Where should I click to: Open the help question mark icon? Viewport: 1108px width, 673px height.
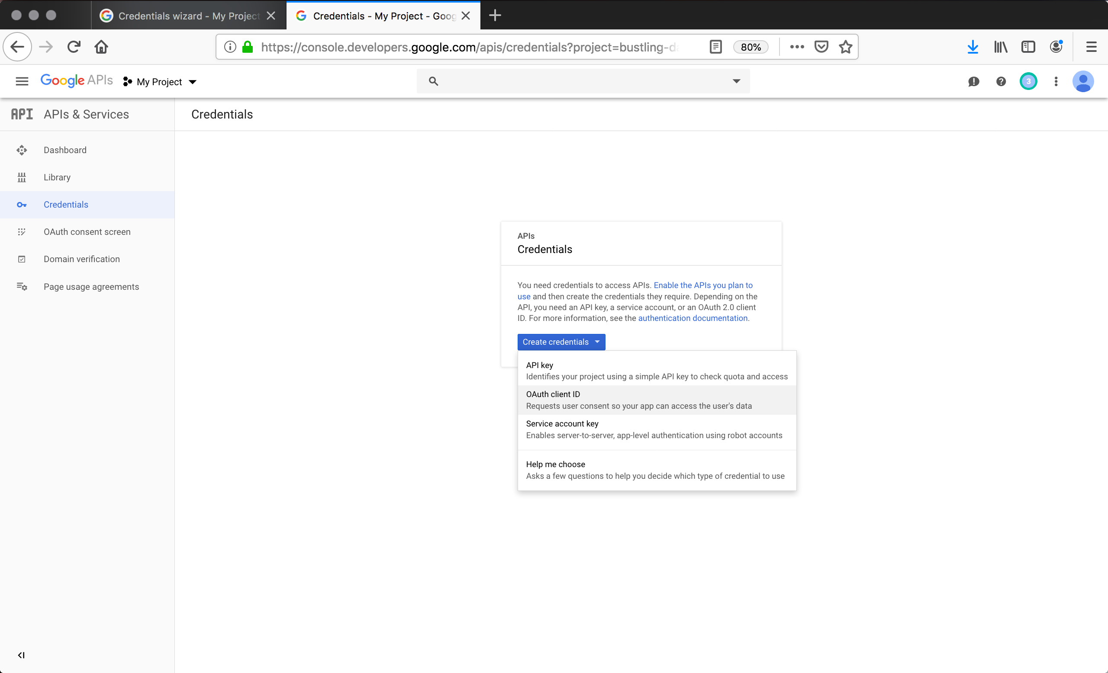click(1001, 81)
